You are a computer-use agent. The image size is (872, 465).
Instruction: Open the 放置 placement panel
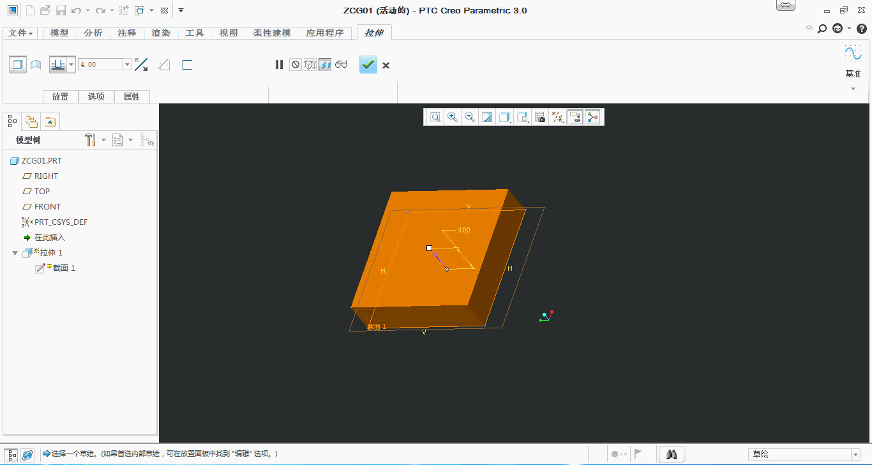click(61, 96)
